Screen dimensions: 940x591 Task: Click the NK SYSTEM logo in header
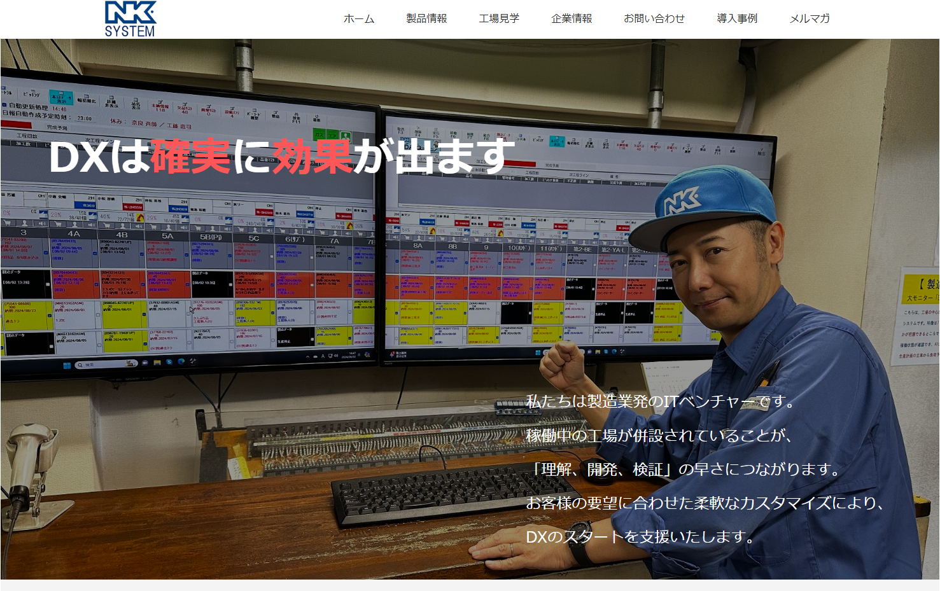pyautogui.click(x=130, y=19)
